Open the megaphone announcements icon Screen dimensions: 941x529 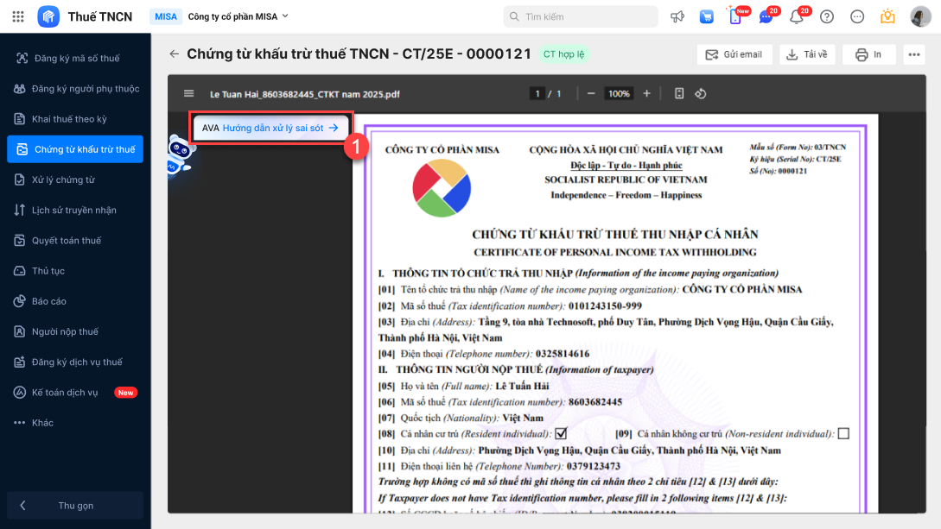[x=677, y=16]
